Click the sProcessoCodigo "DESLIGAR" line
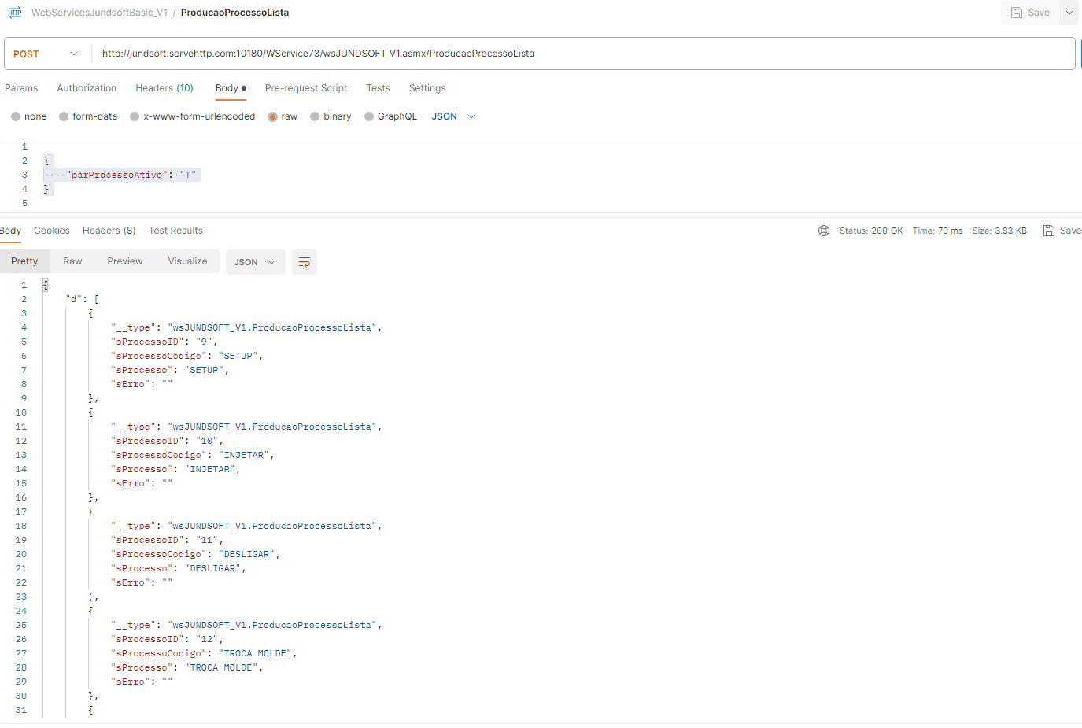The height and width of the screenshot is (728, 1082). [195, 554]
